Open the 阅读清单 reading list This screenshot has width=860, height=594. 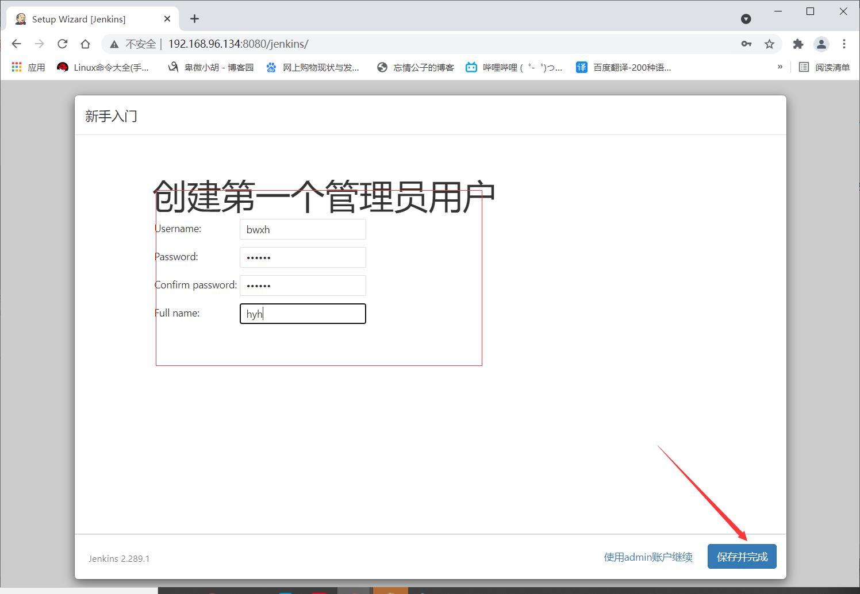[x=824, y=67]
